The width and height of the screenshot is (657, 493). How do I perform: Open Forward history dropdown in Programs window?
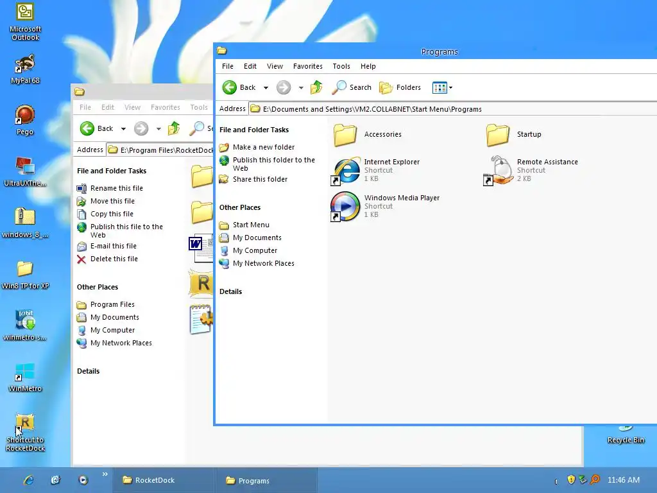pos(301,87)
